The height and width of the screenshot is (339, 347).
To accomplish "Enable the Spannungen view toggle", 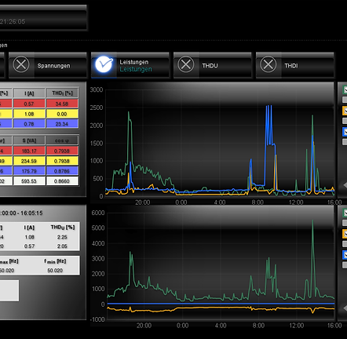I will pyautogui.click(x=21, y=64).
